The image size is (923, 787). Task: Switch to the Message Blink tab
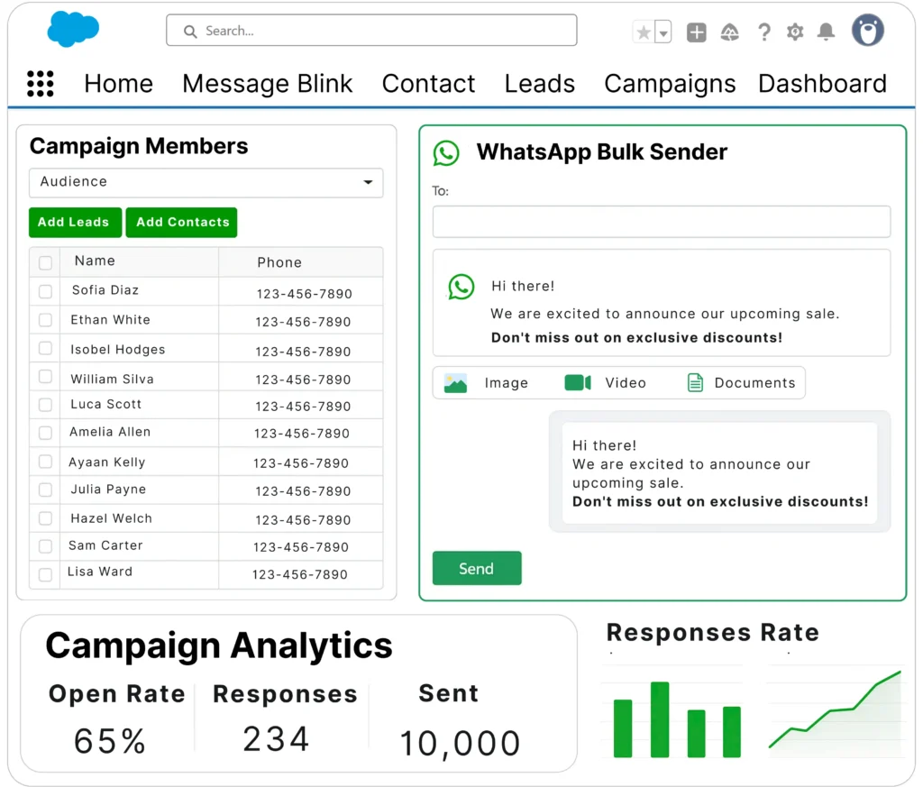267,84
